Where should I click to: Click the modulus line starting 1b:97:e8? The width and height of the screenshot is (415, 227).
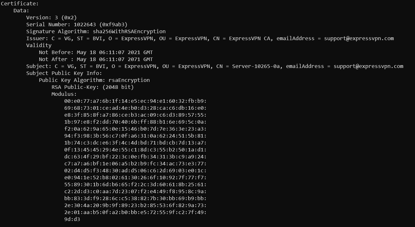click(135, 122)
